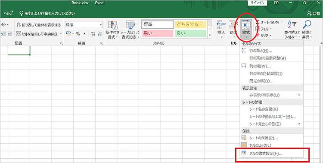
Task: Select シートの移動またはコピー(M)... item
Action: (271, 116)
